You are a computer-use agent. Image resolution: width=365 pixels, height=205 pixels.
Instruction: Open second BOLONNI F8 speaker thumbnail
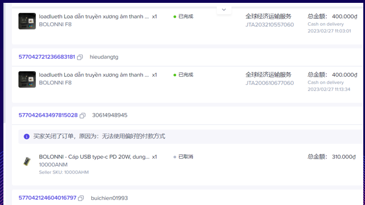[27, 80]
